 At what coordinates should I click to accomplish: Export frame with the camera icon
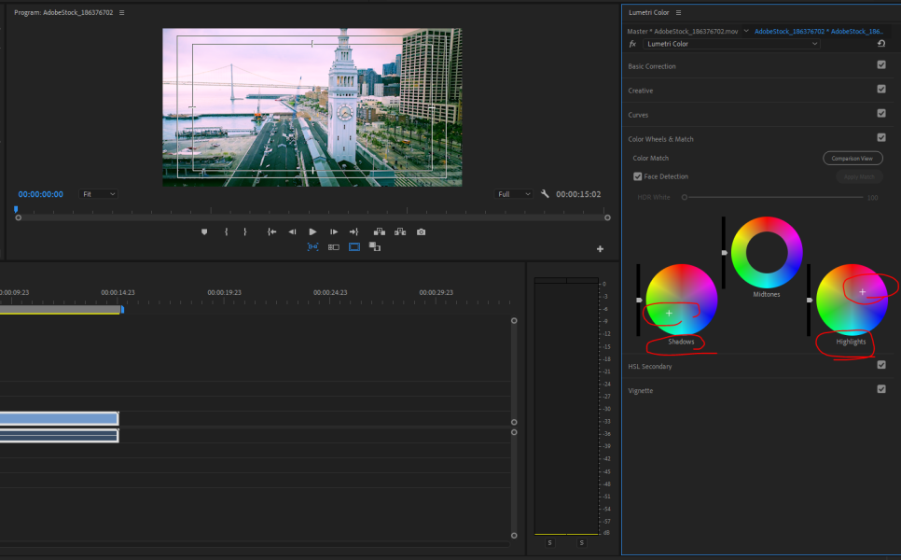pos(422,231)
